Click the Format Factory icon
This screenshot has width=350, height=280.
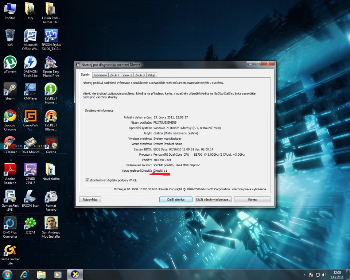(x=51, y=197)
